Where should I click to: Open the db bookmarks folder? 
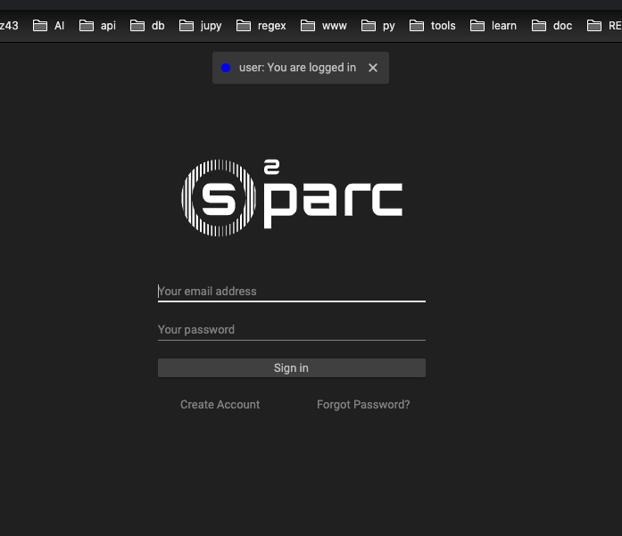147,26
